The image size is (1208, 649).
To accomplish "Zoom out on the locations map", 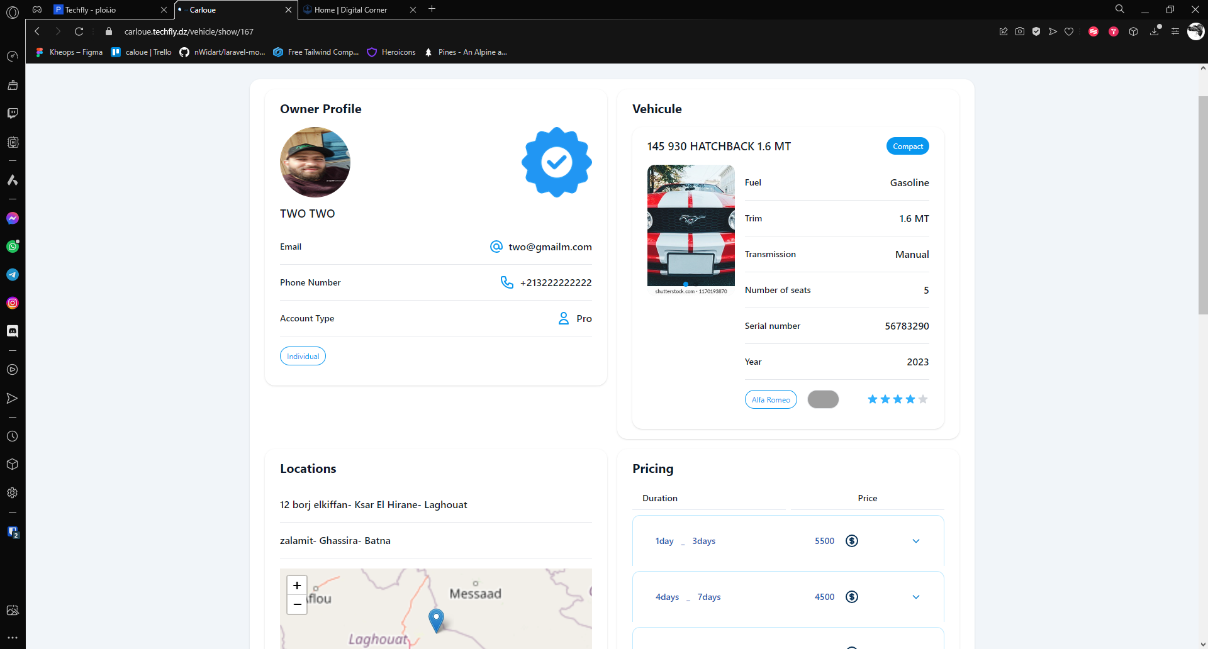I will (297, 604).
